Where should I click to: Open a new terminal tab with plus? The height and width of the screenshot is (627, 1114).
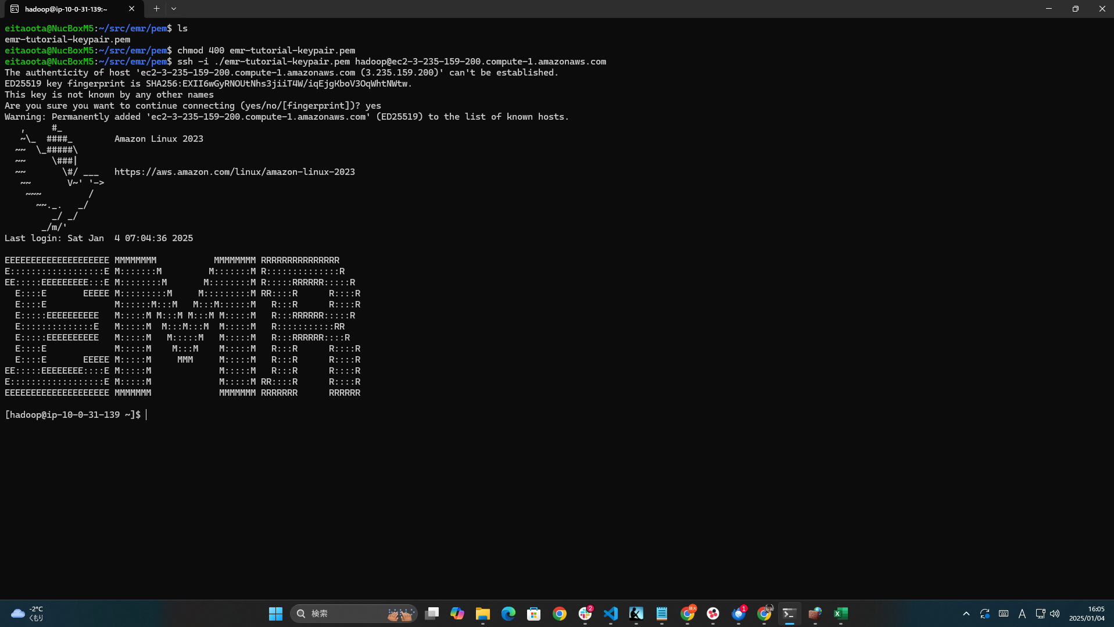[x=156, y=9]
